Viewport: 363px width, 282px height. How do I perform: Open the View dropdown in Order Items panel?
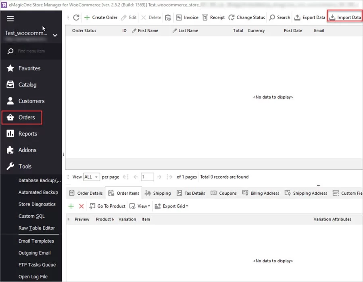140,206
